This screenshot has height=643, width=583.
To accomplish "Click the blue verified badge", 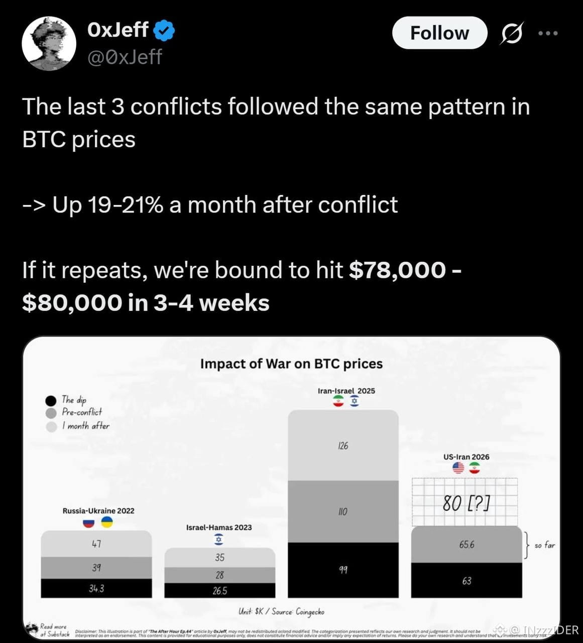I will 164,30.
